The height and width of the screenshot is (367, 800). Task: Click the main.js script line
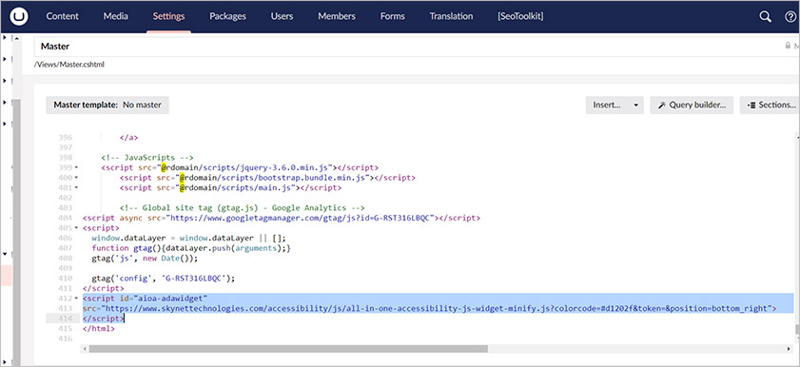pos(230,187)
